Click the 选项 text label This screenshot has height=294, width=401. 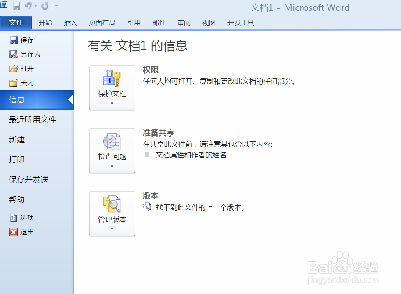click(27, 218)
